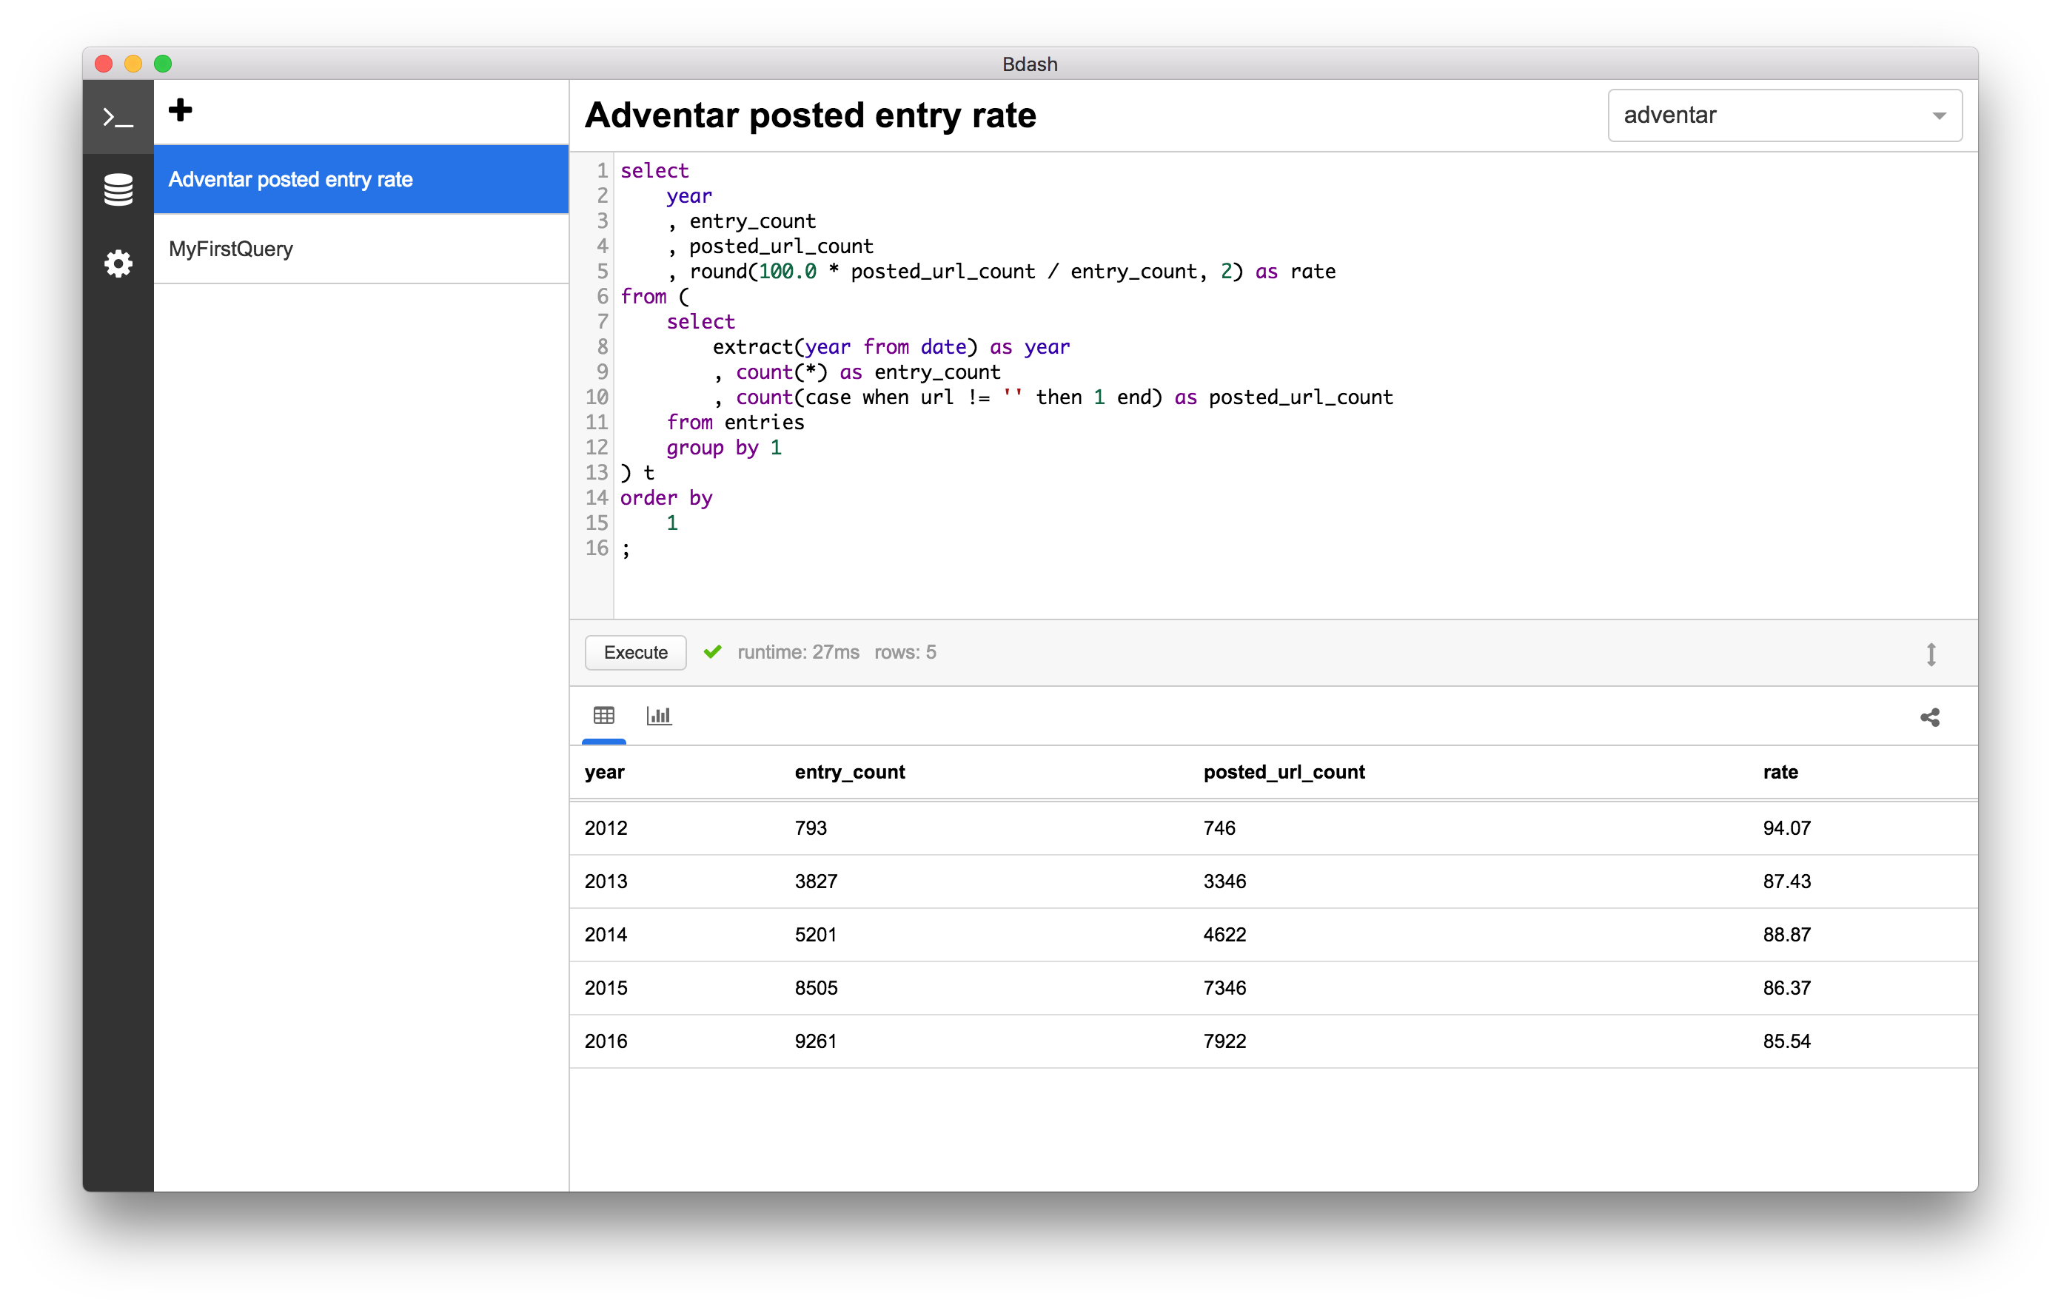2061x1310 pixels.
Task: Toggle between table and chart display
Action: 658,716
